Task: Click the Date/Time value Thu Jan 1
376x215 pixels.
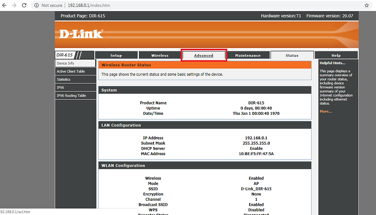Action: 256,113
